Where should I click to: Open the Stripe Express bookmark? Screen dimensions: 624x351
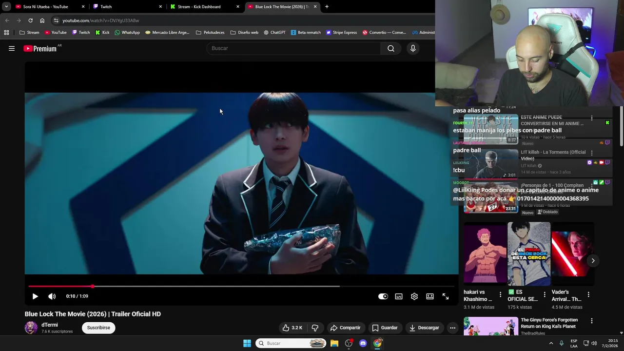(342, 33)
